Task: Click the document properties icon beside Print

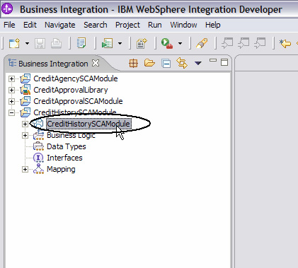Action: tap(81, 43)
